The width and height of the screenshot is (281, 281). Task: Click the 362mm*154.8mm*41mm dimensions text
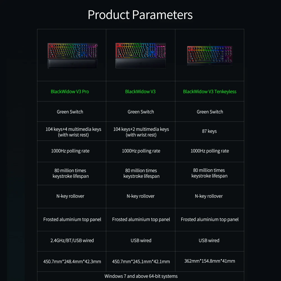pyautogui.click(x=210, y=261)
